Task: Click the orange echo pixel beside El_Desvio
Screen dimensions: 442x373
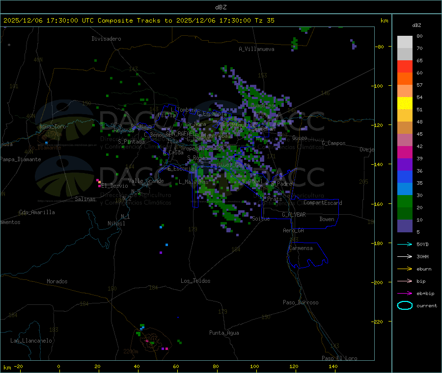Action: click(100, 182)
